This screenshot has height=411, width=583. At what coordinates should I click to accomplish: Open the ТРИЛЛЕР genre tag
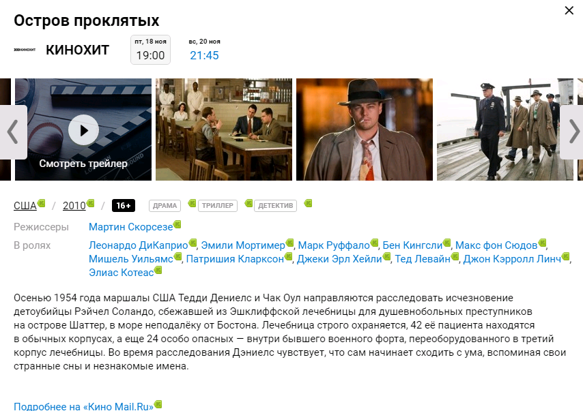point(217,205)
